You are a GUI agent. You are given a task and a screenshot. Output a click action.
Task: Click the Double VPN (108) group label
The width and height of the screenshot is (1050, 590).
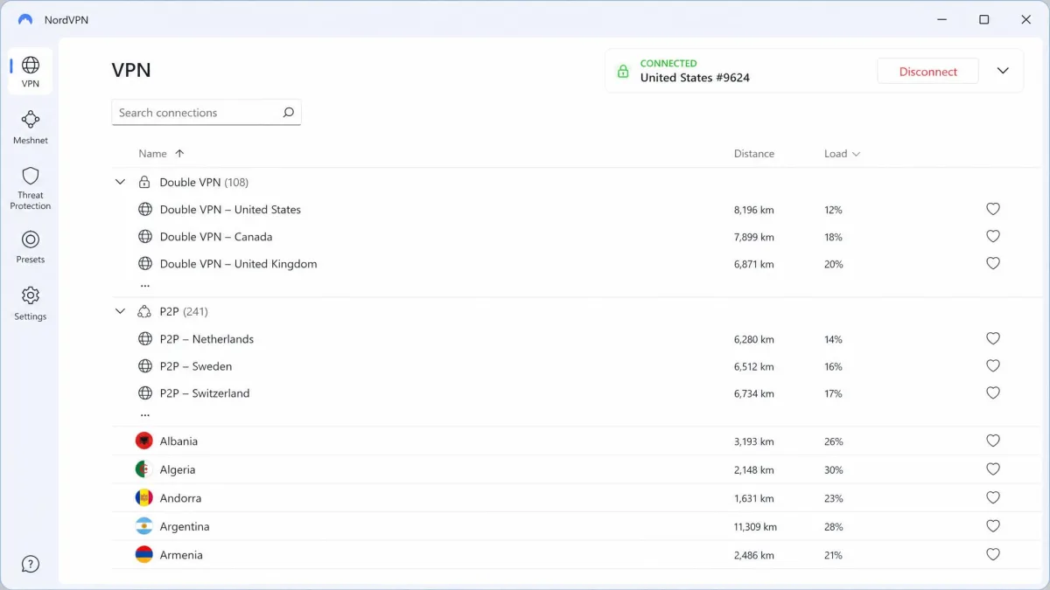coord(204,182)
